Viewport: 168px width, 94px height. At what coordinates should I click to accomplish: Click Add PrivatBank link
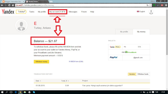[129, 52]
